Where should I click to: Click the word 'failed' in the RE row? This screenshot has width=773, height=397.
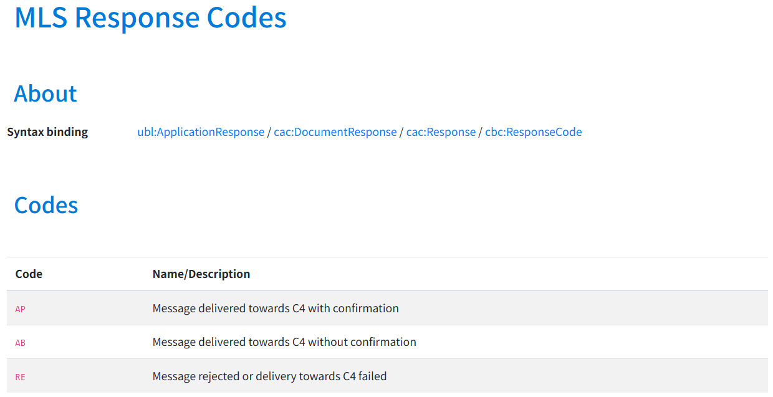pos(372,376)
